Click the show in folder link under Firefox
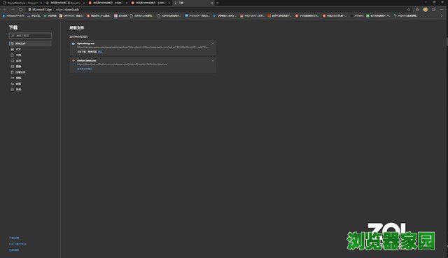 (85, 69)
